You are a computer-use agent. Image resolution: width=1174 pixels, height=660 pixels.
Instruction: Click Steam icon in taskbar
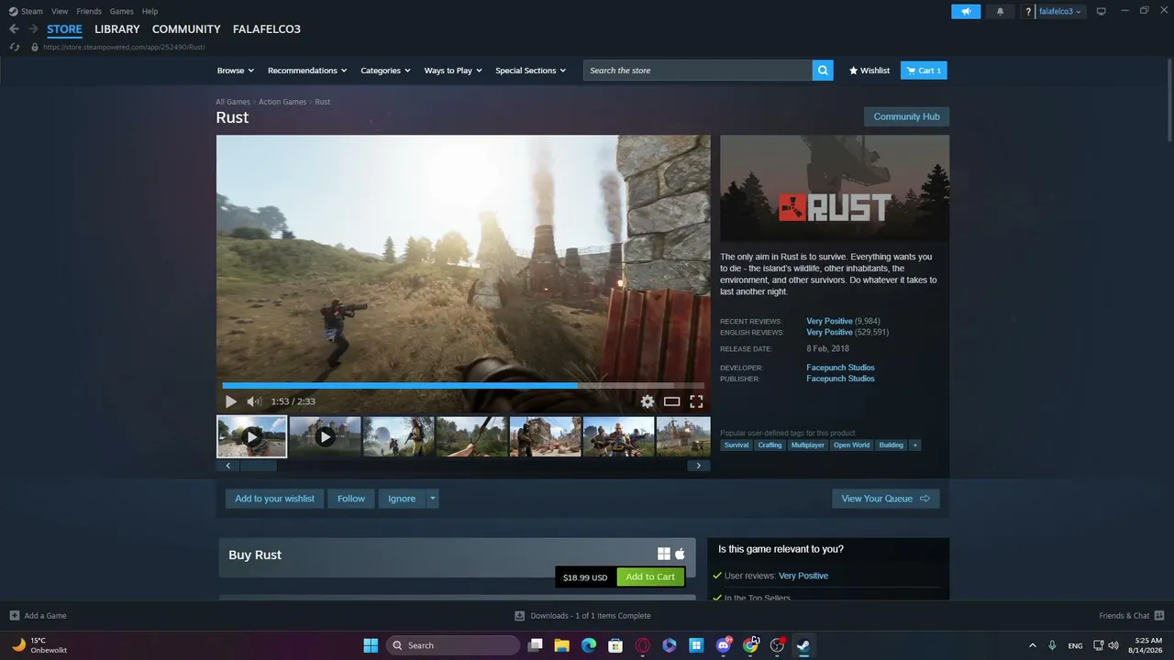point(803,645)
